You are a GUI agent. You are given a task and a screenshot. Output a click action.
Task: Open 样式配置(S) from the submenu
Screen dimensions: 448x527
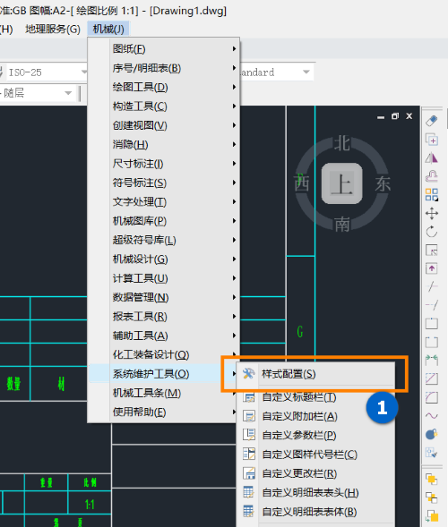(315, 374)
